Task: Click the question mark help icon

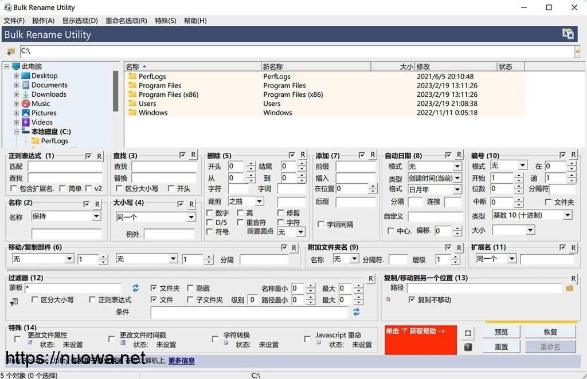Action: (x=468, y=347)
